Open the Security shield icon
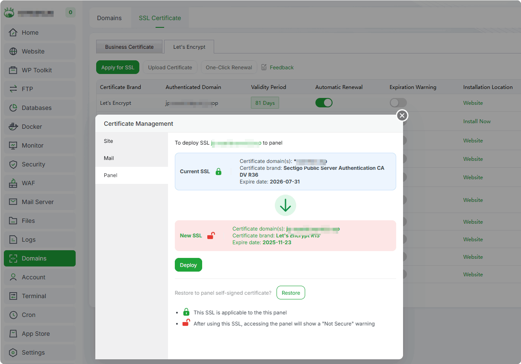The image size is (521, 364). point(13,164)
